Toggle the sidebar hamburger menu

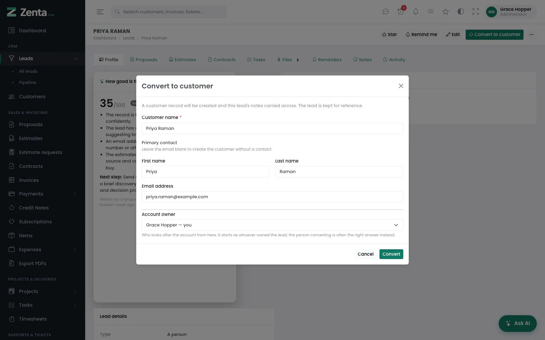tap(100, 12)
